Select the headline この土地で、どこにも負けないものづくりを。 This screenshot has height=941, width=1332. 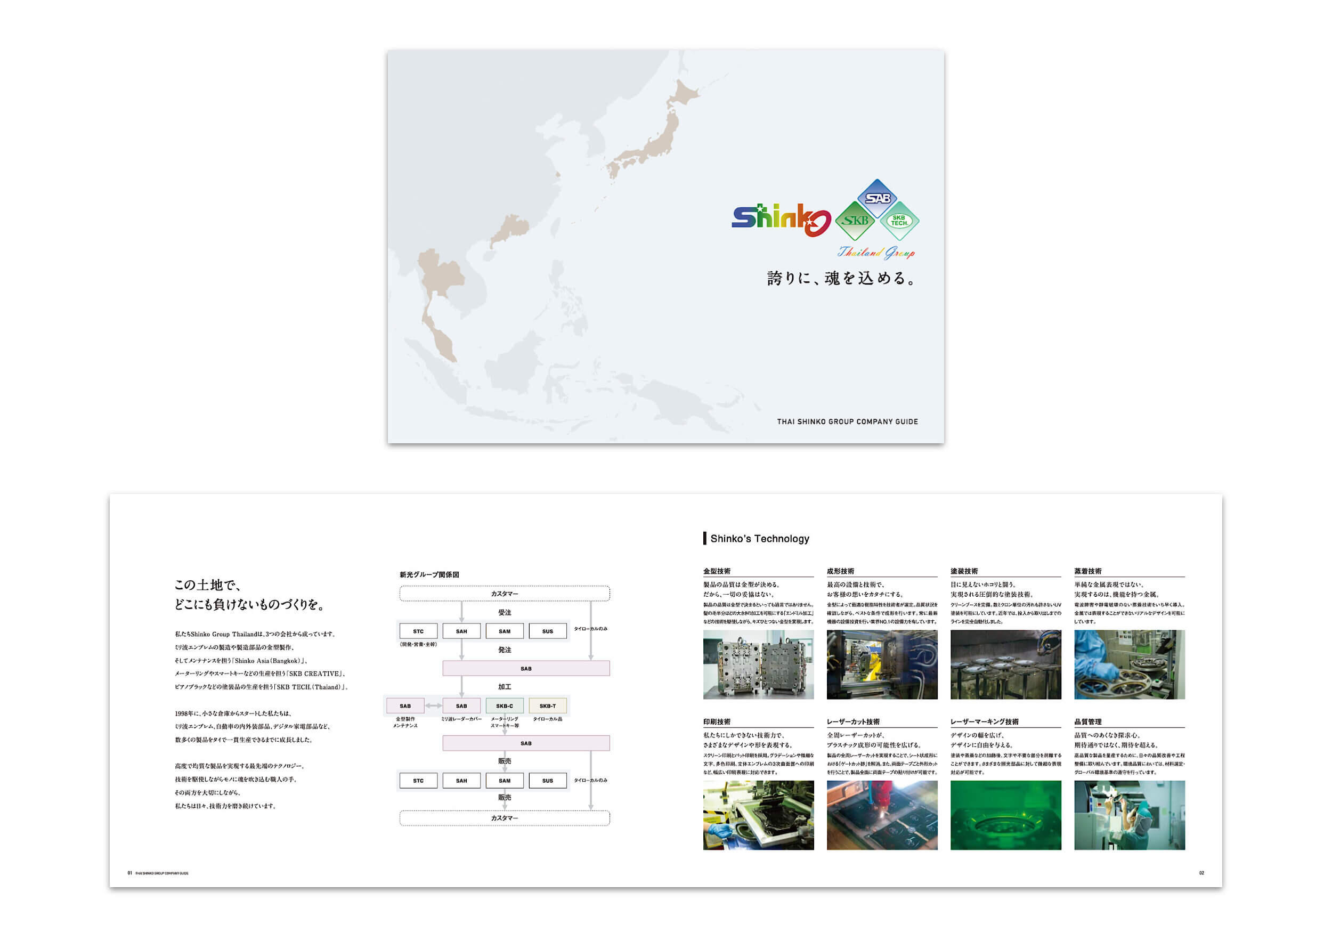point(249,595)
